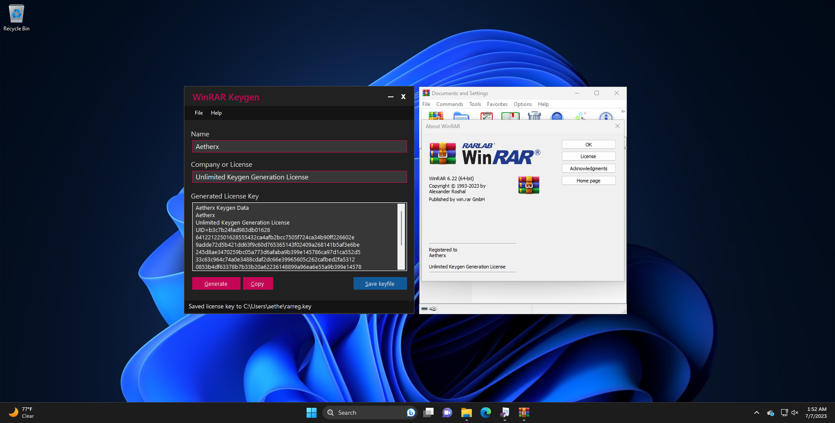835x423 pixels.
Task: Open the Help menu in WinRAR Keygen
Action: 216,113
